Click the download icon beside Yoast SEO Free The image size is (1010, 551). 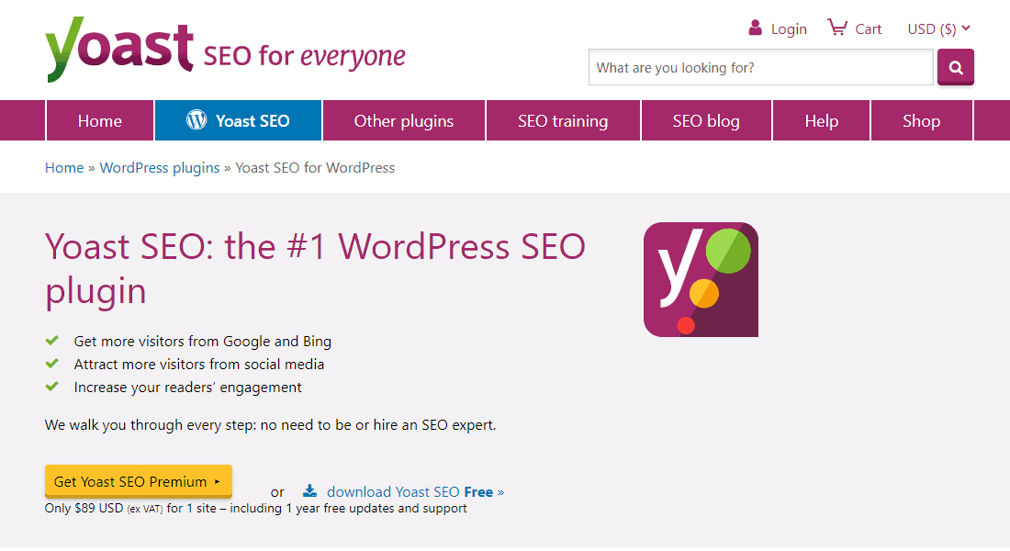(x=309, y=491)
